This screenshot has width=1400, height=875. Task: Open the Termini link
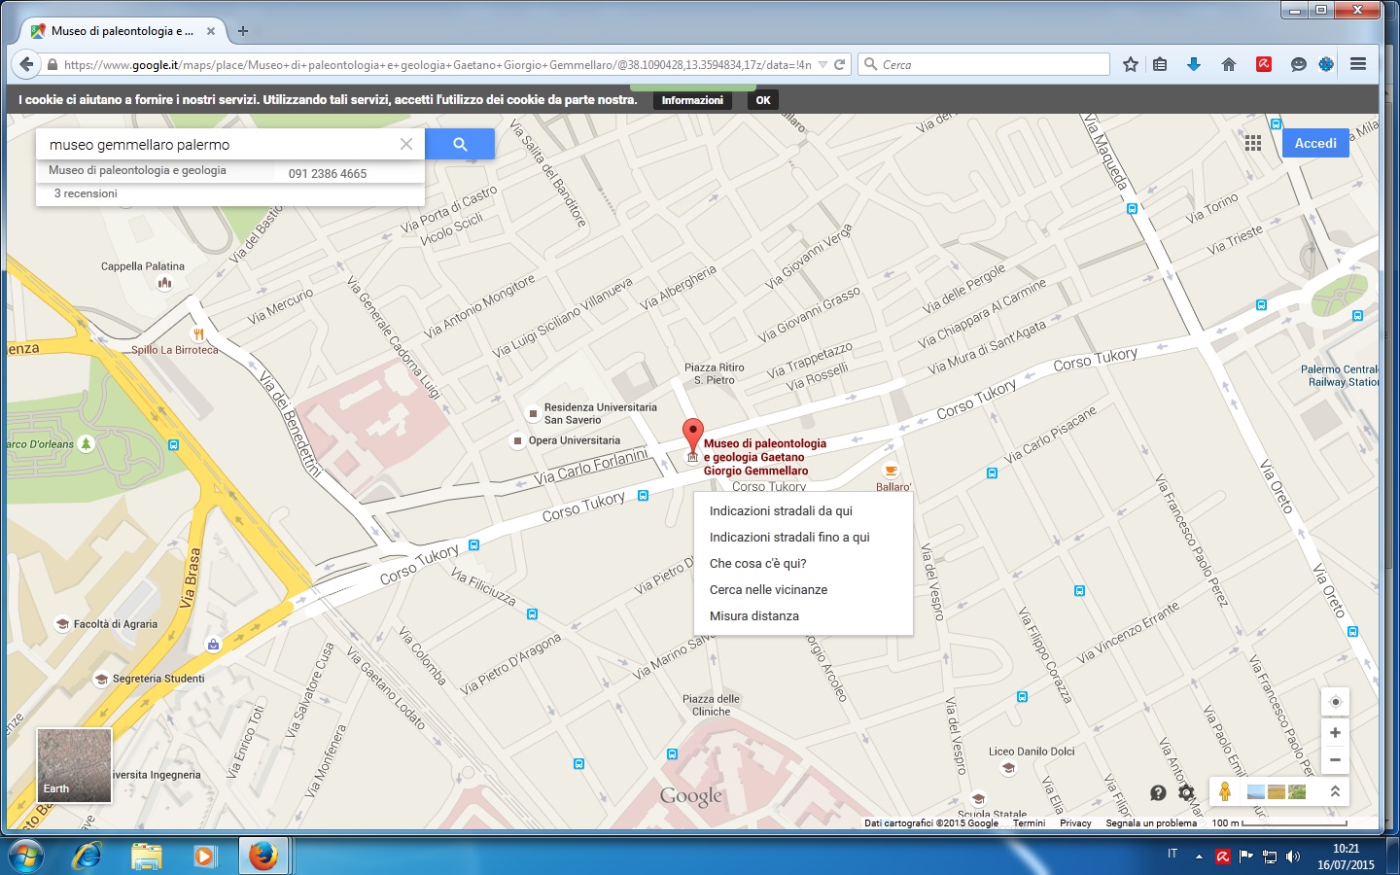click(x=1029, y=822)
